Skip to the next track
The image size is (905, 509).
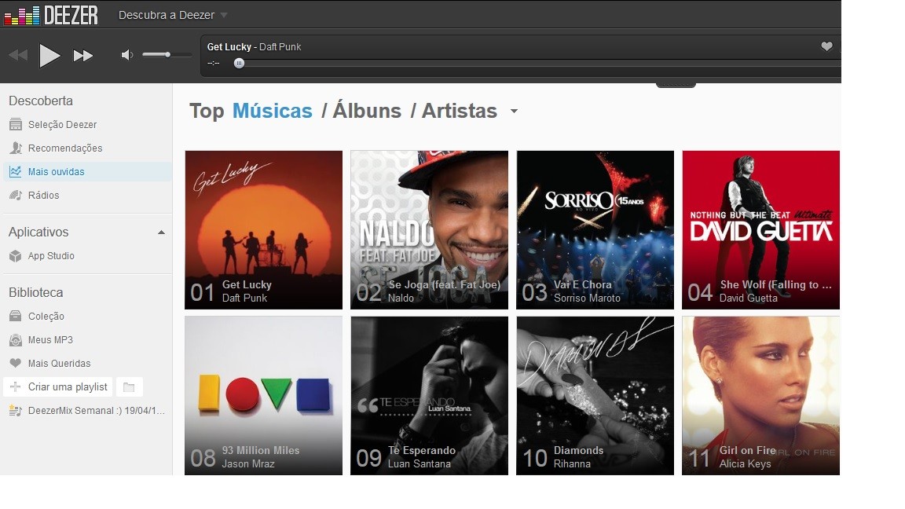click(83, 56)
